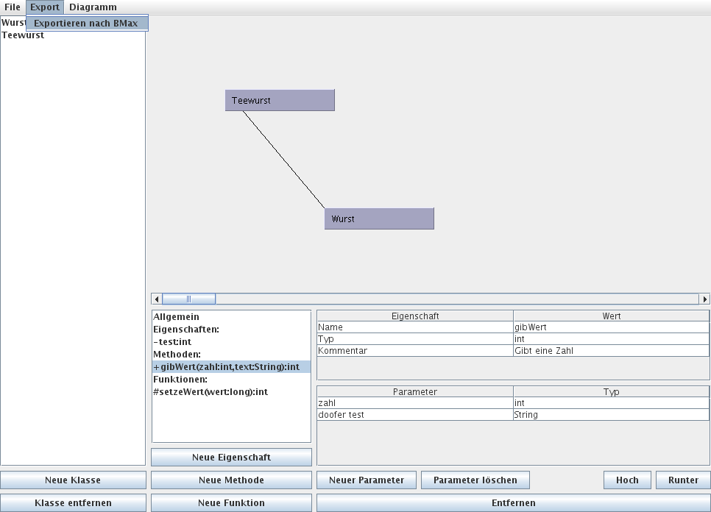711x512 pixels.
Task: Click the horizontal scrollbar thumb
Action: (x=188, y=299)
